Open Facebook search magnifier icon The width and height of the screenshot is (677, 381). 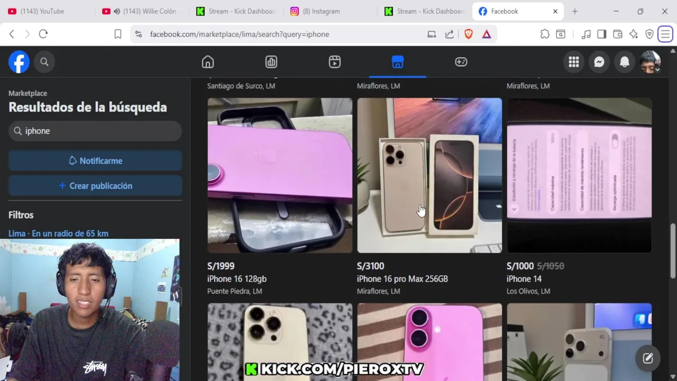tap(44, 62)
